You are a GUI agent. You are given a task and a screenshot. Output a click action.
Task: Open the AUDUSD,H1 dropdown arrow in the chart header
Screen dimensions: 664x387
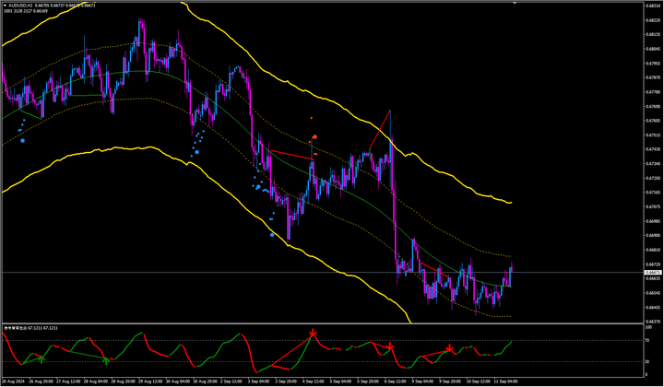click(x=3, y=6)
